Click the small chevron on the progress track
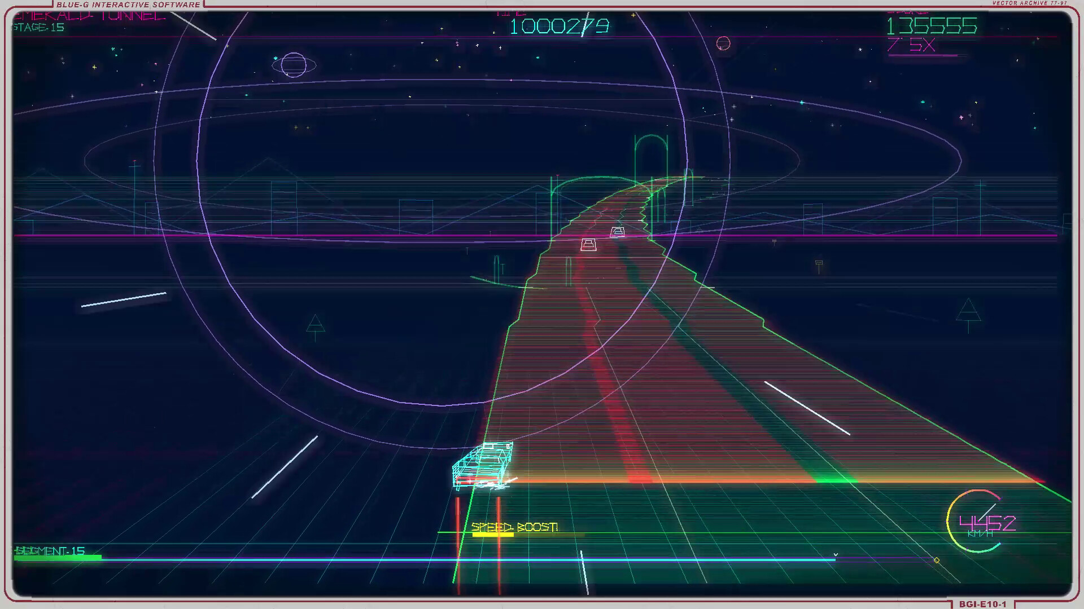The width and height of the screenshot is (1084, 609). tap(836, 555)
